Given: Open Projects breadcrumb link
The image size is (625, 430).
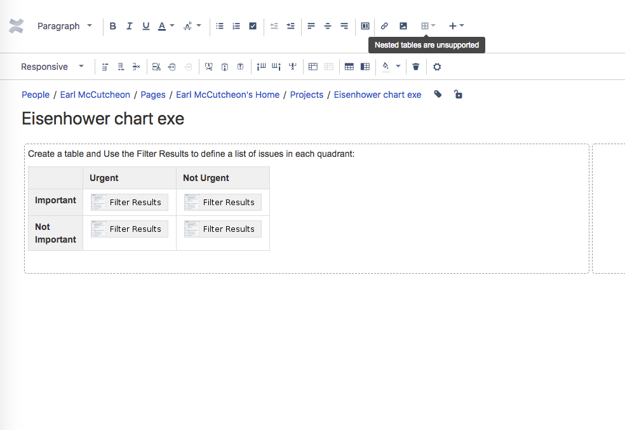Looking at the screenshot, I should pyautogui.click(x=307, y=95).
